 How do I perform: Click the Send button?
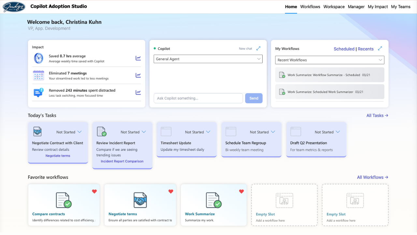pos(254,98)
